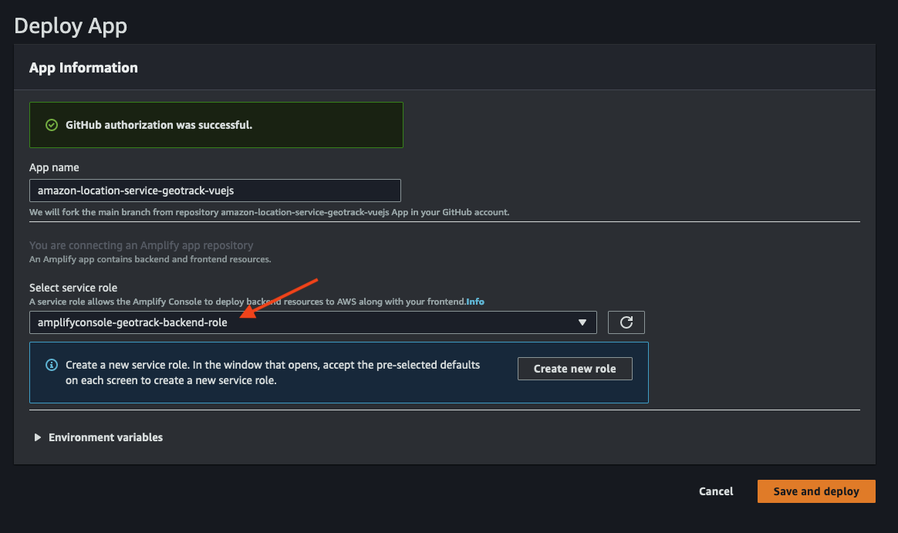Image resolution: width=898 pixels, height=533 pixels.
Task: Click the 'App name' label
Action: 55,167
